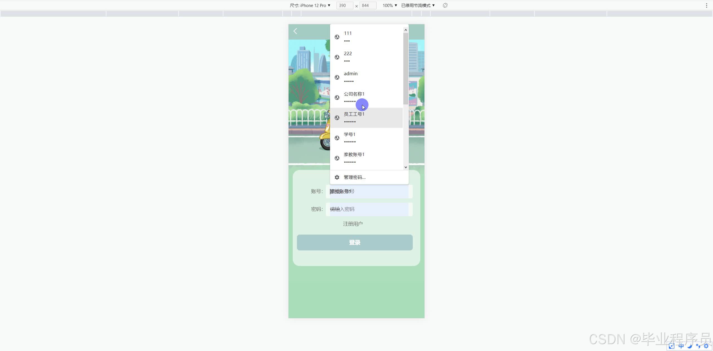Screen dimensions: 713x351
Task: Click the 注册用户 register link
Action: point(353,224)
